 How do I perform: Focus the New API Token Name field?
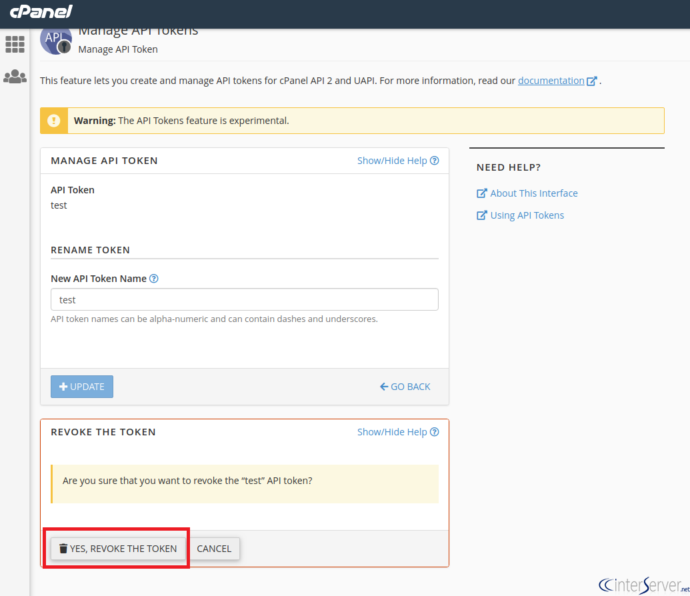click(245, 299)
